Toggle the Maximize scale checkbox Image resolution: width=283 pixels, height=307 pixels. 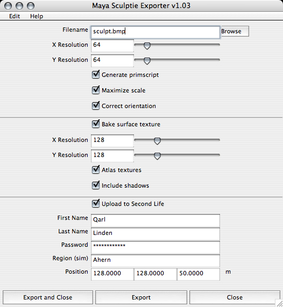point(96,90)
